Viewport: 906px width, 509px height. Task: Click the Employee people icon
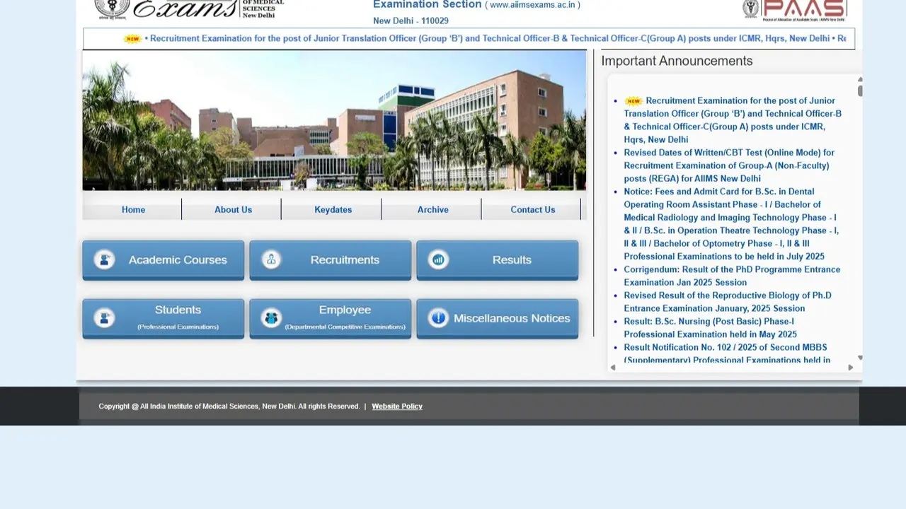pos(271,318)
